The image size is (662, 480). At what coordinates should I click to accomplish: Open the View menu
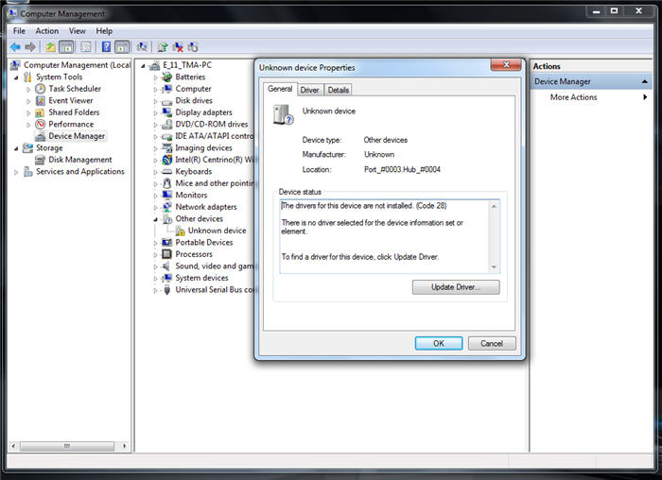coord(78,31)
